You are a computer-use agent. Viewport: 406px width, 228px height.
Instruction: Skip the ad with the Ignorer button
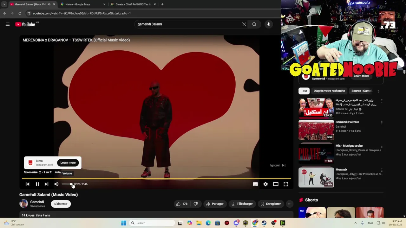coord(278,165)
